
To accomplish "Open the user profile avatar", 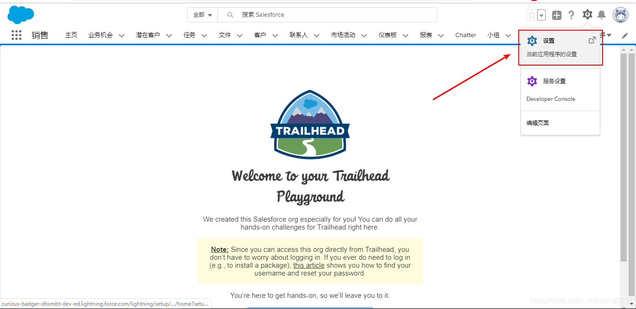I will (621, 15).
